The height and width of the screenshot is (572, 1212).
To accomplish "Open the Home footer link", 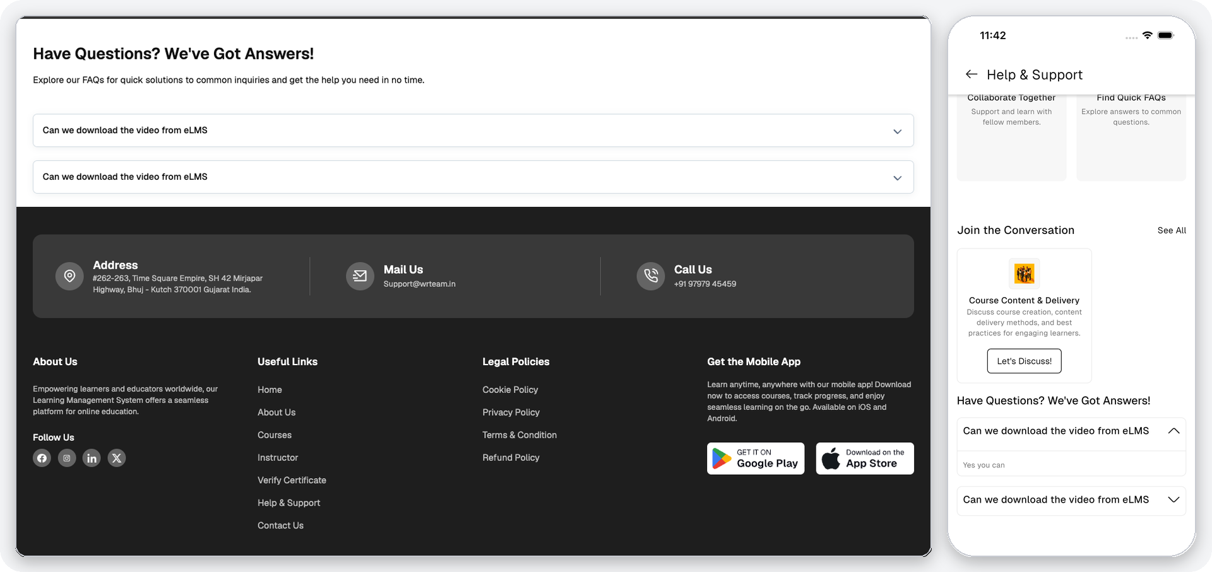I will click(x=270, y=390).
